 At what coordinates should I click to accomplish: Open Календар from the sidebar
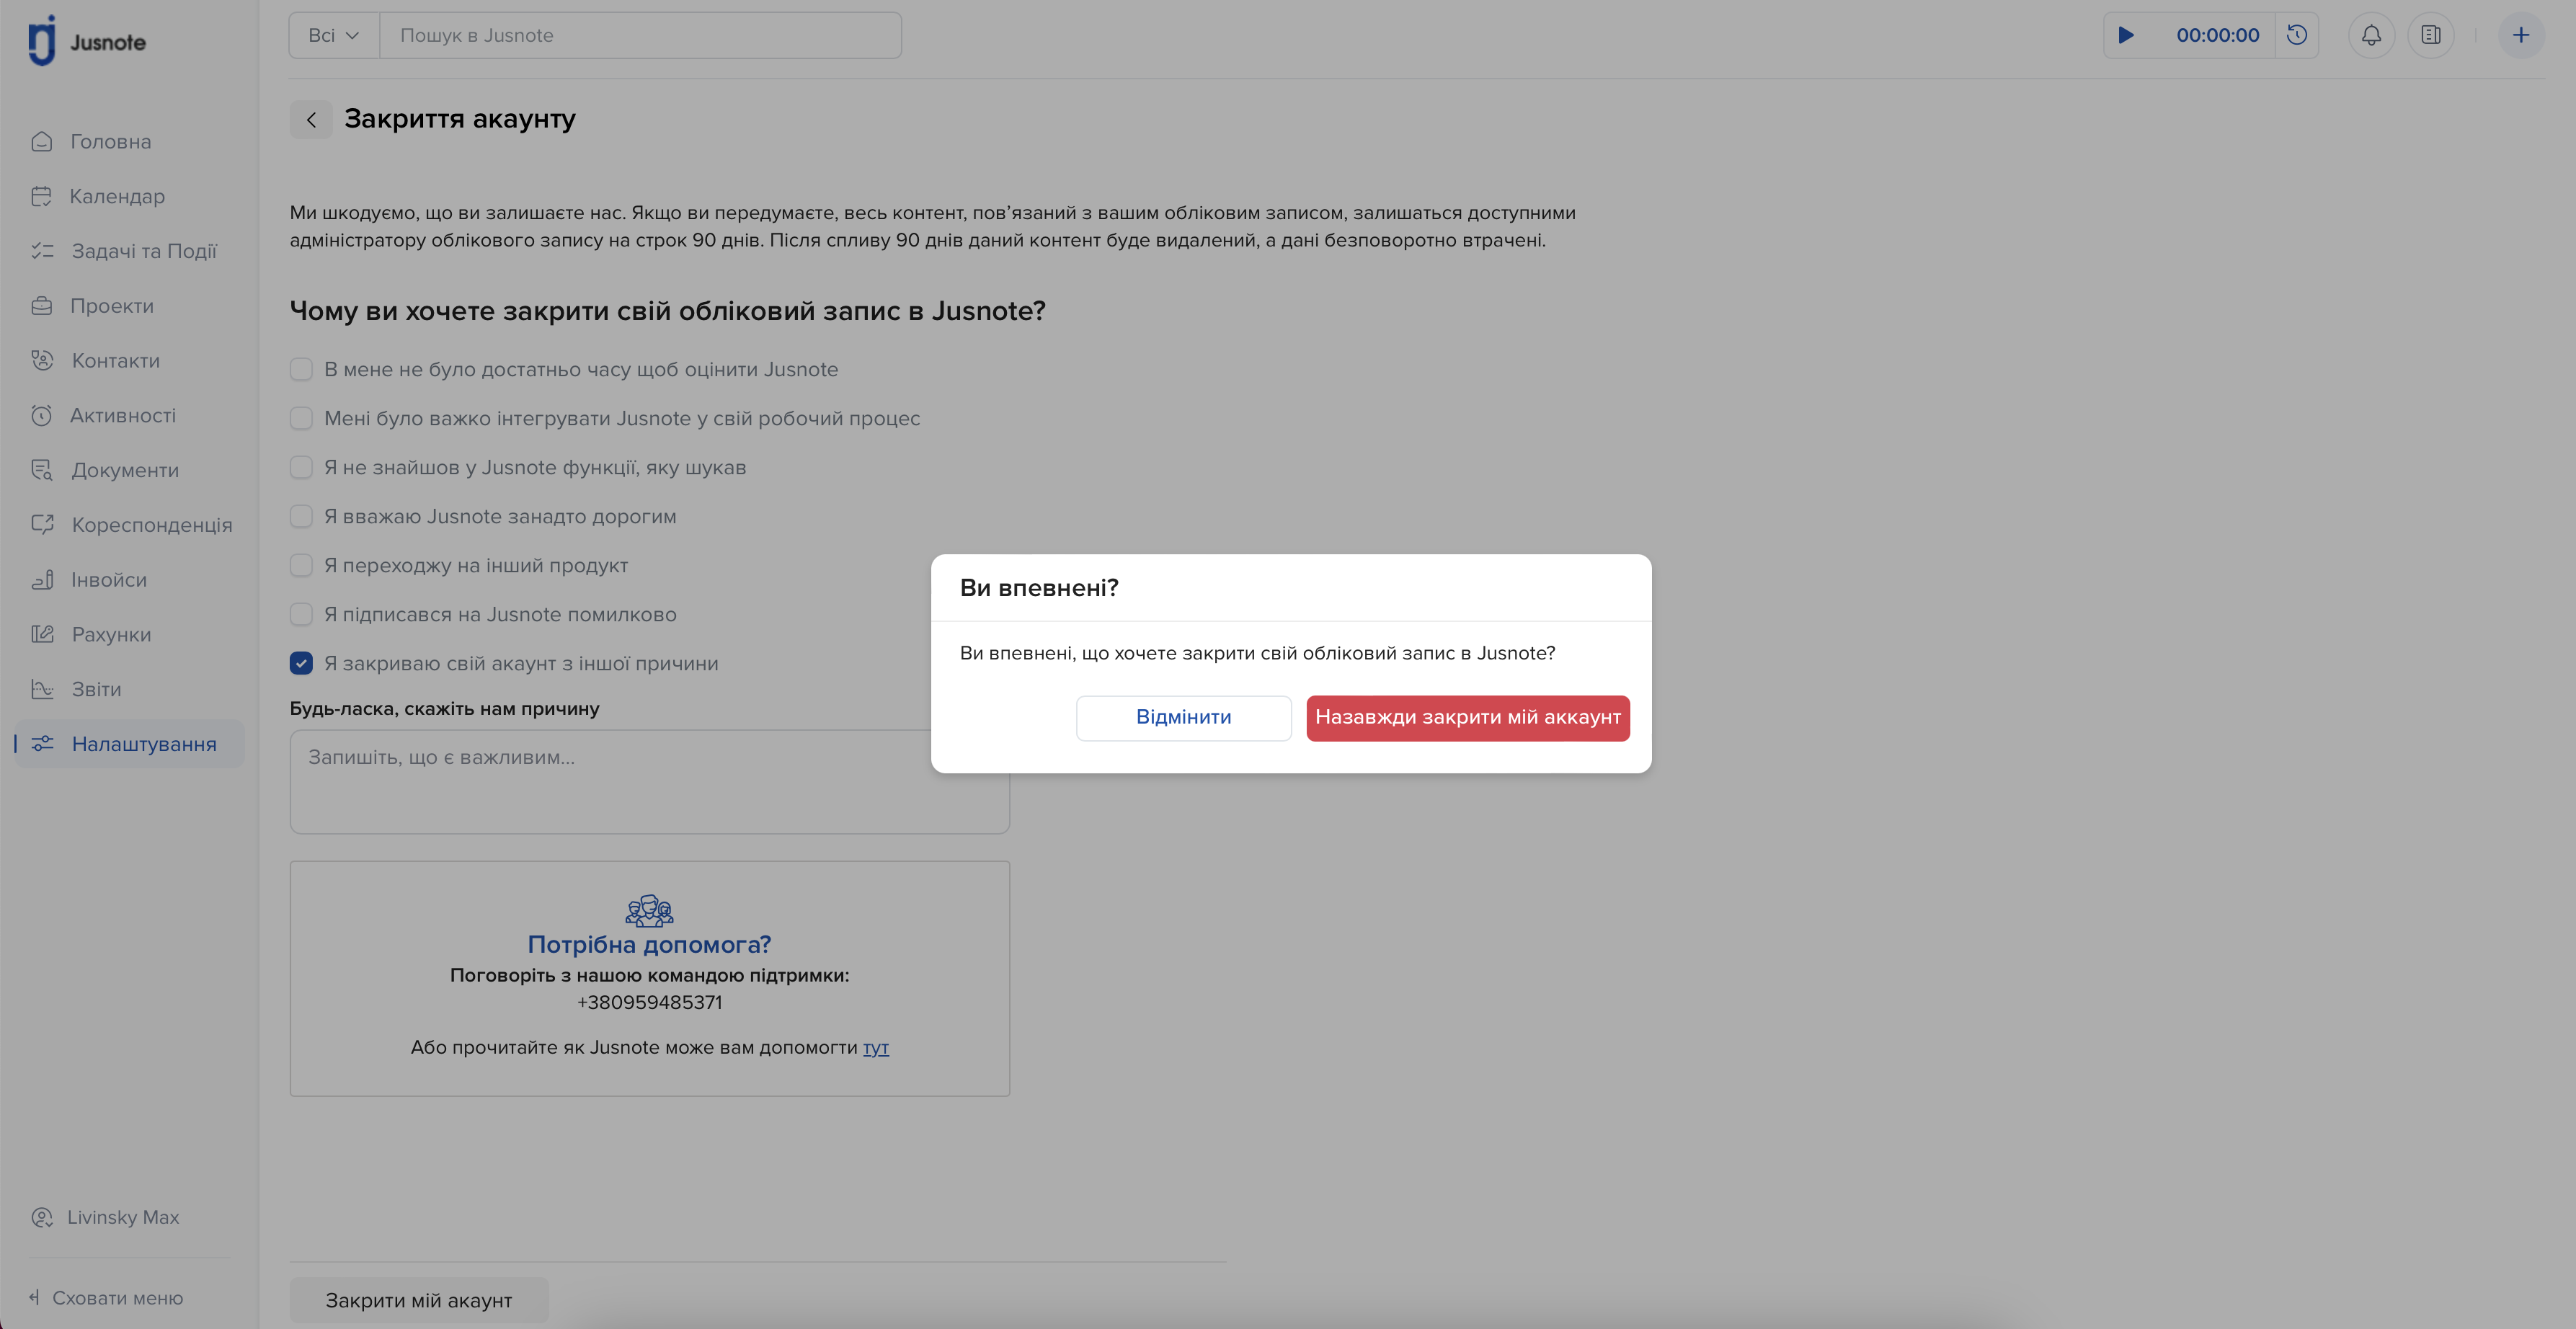click(x=117, y=196)
